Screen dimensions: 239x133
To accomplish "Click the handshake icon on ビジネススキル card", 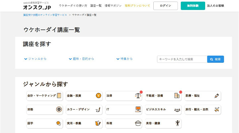I will point(177,110).
